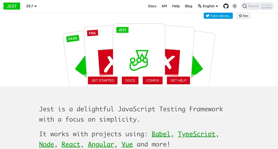Go to the Blog navbar item

[188, 6]
